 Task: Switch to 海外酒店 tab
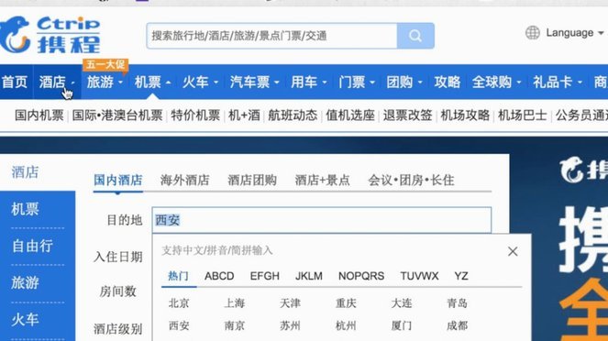click(184, 181)
